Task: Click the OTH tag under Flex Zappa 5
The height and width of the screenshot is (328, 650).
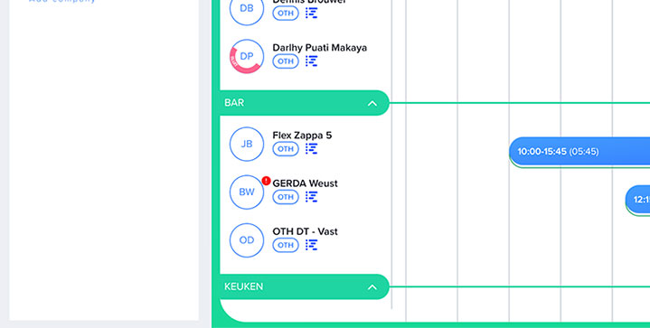Action: (x=286, y=149)
